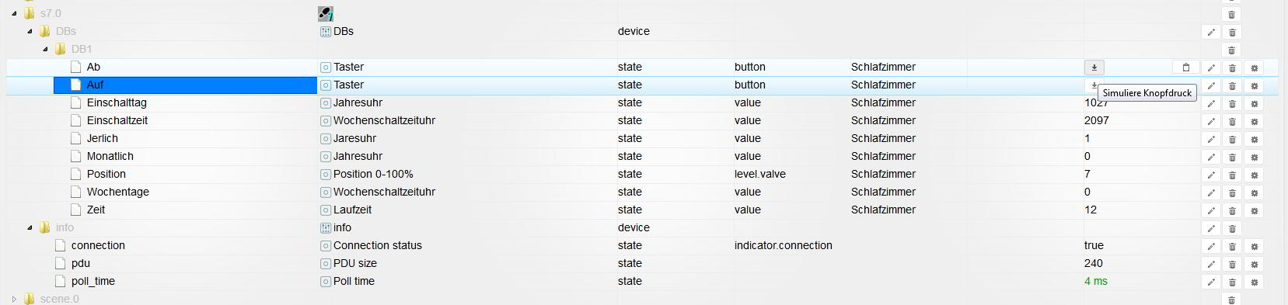Viewport: 1288px width, 305px height.
Task: Delete the s7.0 folder via trash icon
Action: [1232, 14]
